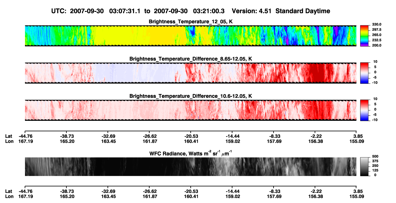
Task: Click longitude 160.41 under the WFC Radiance panel
Action: [x=191, y=196]
